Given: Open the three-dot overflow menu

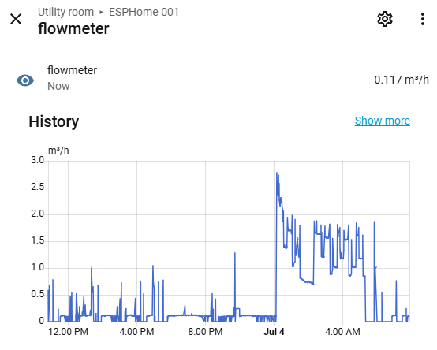Looking at the screenshot, I should [423, 19].
